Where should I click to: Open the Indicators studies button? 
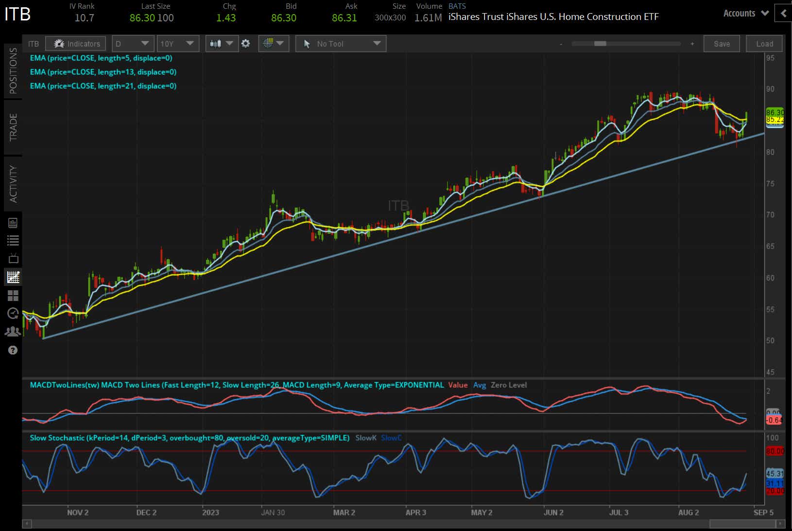pyautogui.click(x=75, y=44)
